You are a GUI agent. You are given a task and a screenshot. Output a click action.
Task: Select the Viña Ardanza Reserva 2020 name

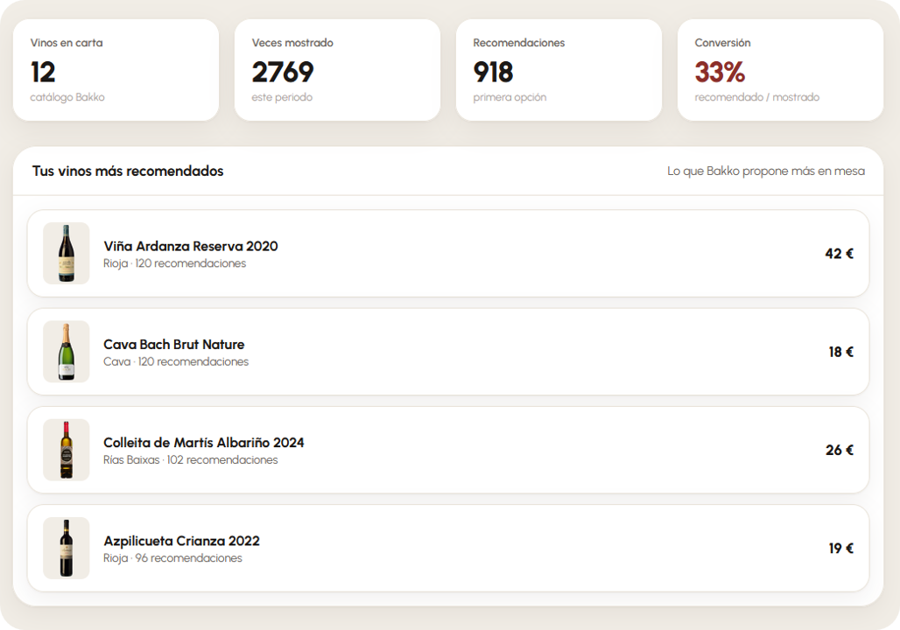point(191,246)
